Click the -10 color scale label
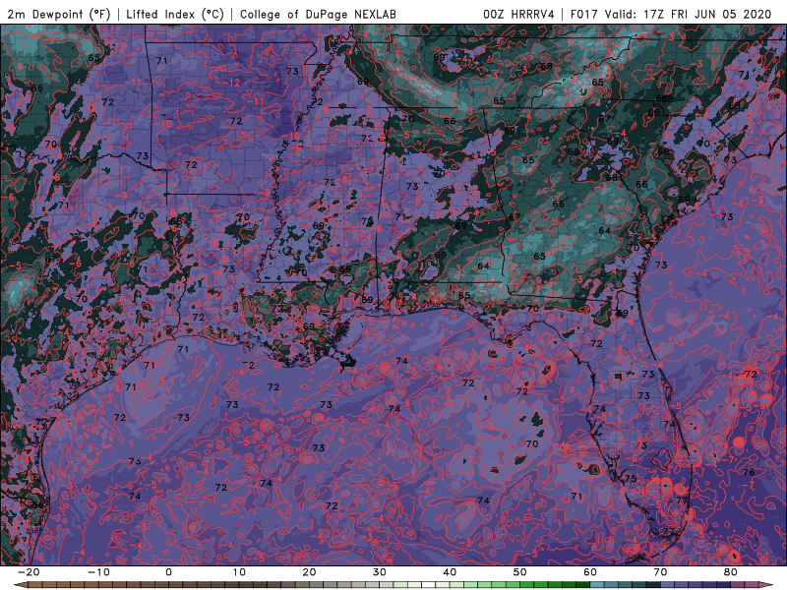 point(98,572)
